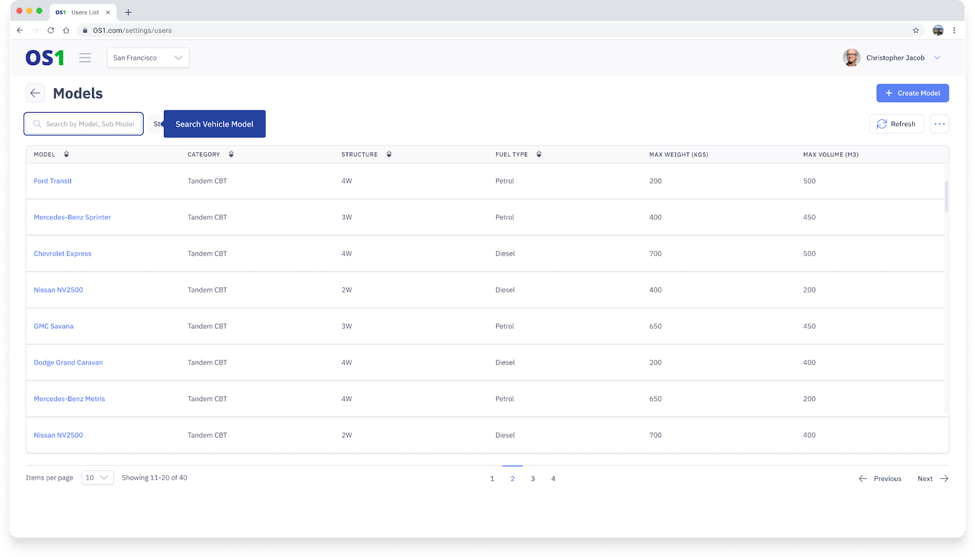Open the Mercedes-Benz Sprinter model

pos(73,218)
